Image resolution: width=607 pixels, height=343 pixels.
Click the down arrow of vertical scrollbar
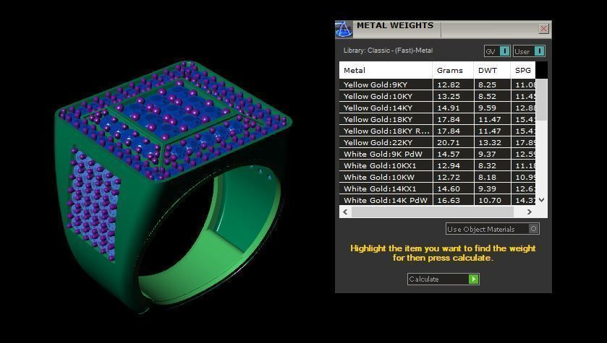coord(542,200)
